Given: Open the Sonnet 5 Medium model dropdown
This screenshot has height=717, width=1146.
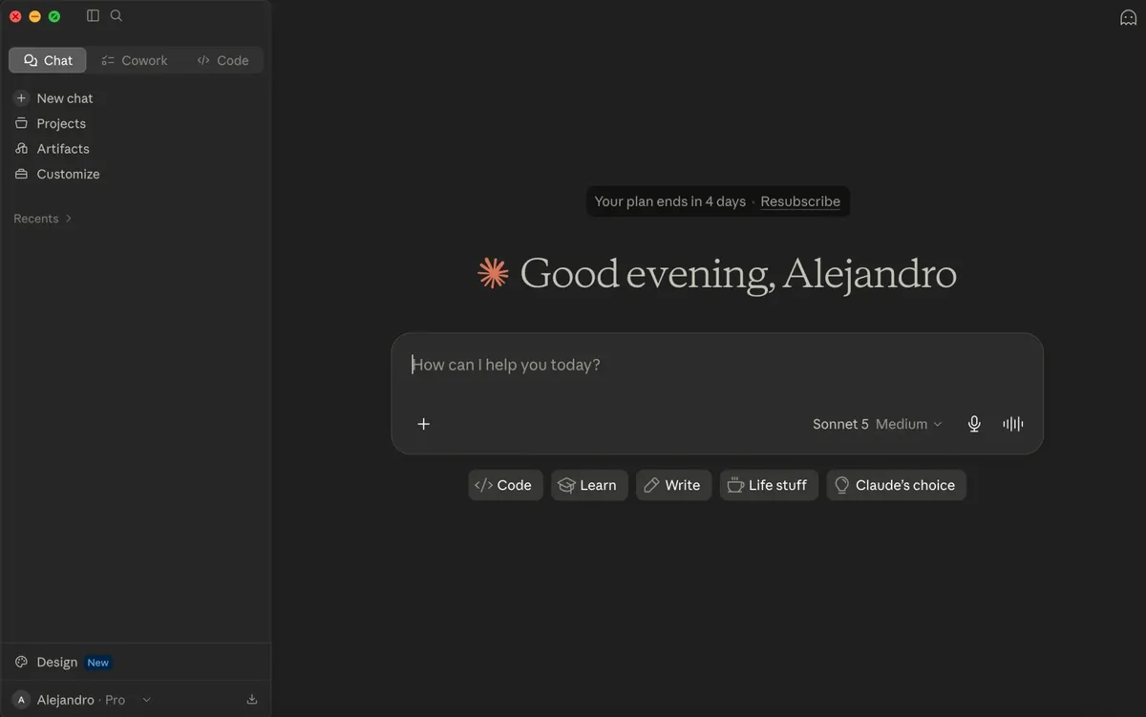Looking at the screenshot, I should tap(878, 424).
